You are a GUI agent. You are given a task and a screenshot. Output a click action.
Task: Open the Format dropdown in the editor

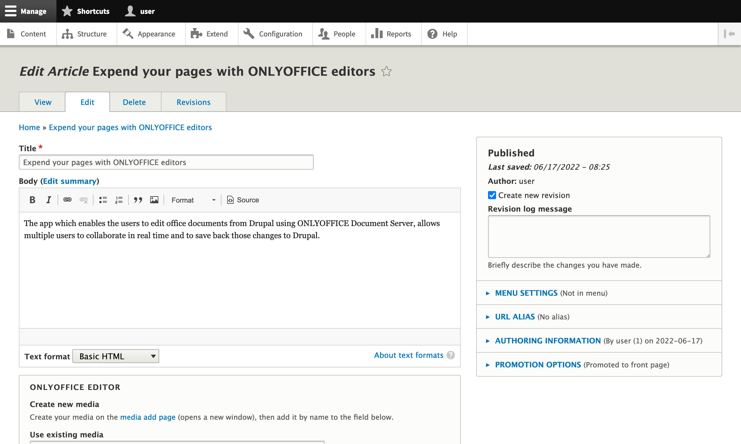click(x=193, y=200)
